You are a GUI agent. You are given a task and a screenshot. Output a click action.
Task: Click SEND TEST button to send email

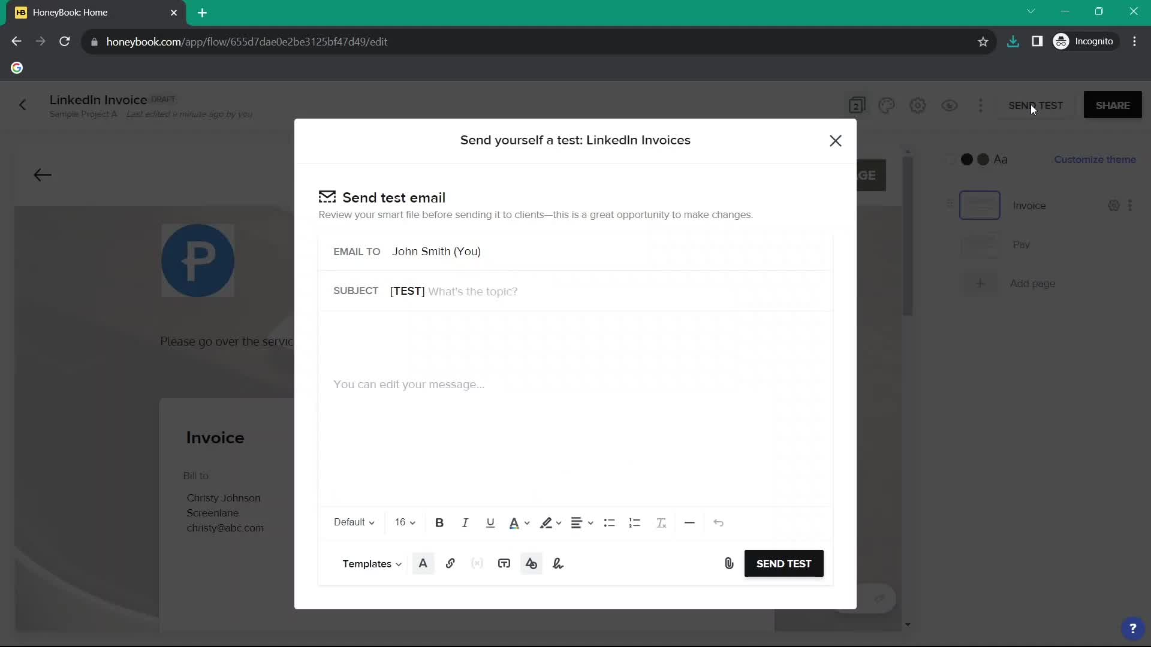(x=784, y=563)
